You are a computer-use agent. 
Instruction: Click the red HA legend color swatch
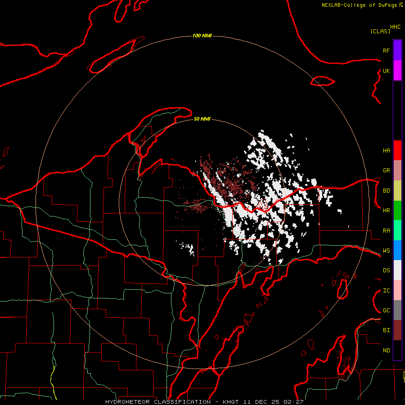click(x=397, y=150)
